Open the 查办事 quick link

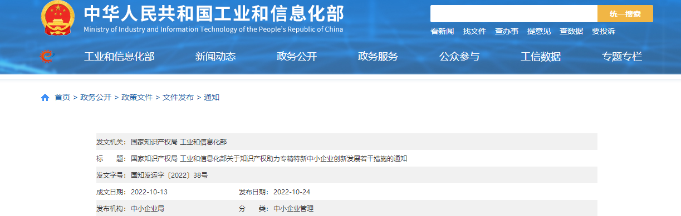tap(507, 31)
